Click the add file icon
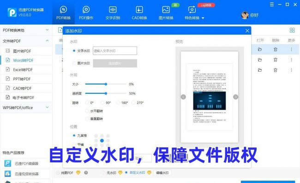Viewport: 300px width, 183px height. [60, 30]
